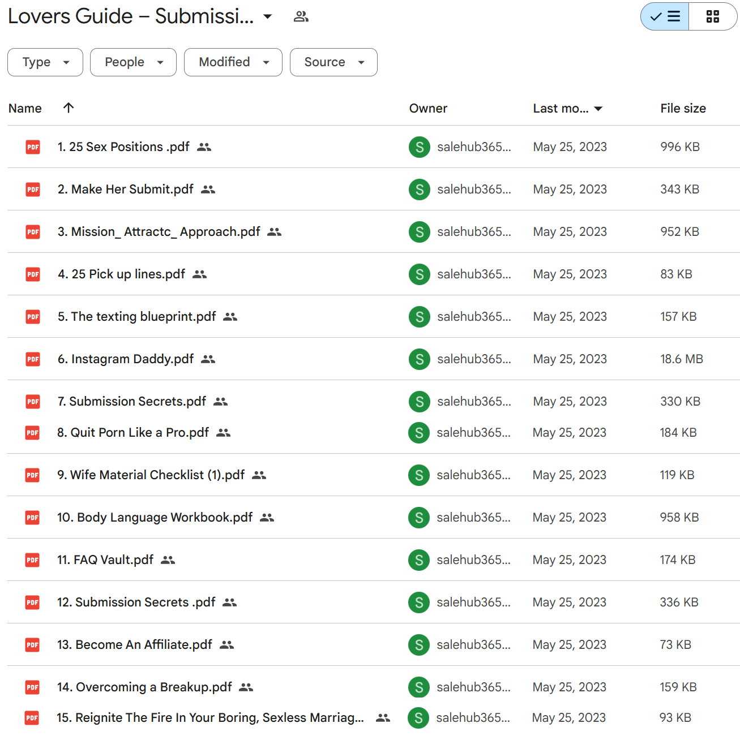Image resolution: width=740 pixels, height=736 pixels.
Task: Click PDF icon of Instagram Daddy
Action: tap(33, 359)
